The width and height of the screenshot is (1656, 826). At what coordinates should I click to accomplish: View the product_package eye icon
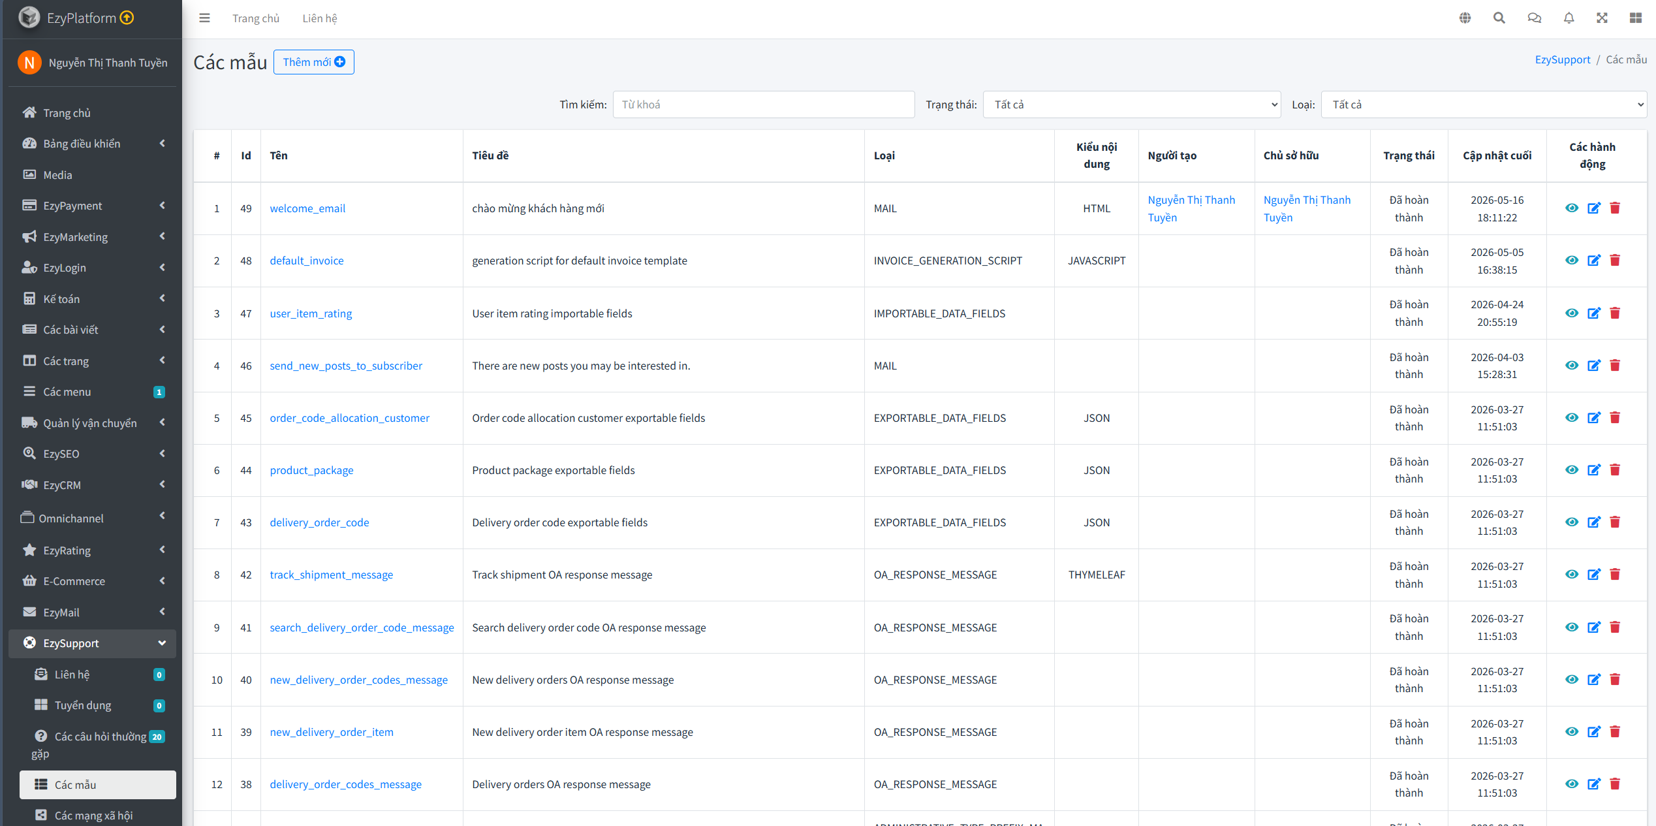[x=1572, y=470]
